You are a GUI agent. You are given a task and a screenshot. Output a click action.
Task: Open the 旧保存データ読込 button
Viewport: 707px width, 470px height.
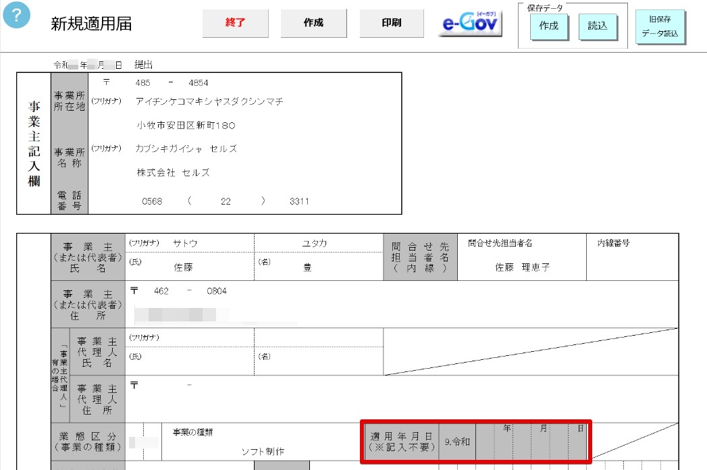click(x=660, y=26)
